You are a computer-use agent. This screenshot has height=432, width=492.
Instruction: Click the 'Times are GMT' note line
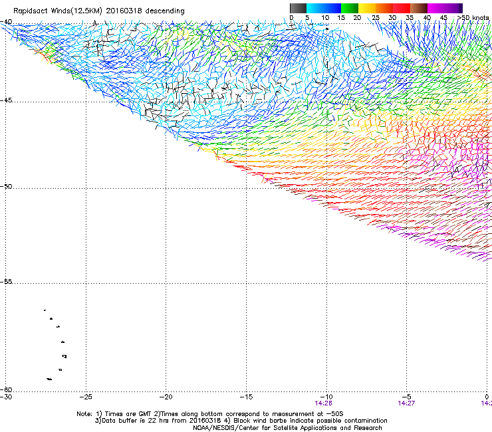tap(209, 414)
